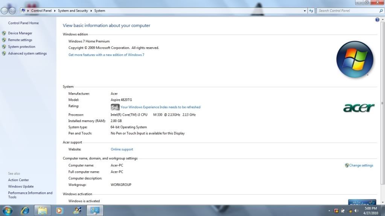
Task: Click the vertical scrollbar thumb
Action: [382, 103]
